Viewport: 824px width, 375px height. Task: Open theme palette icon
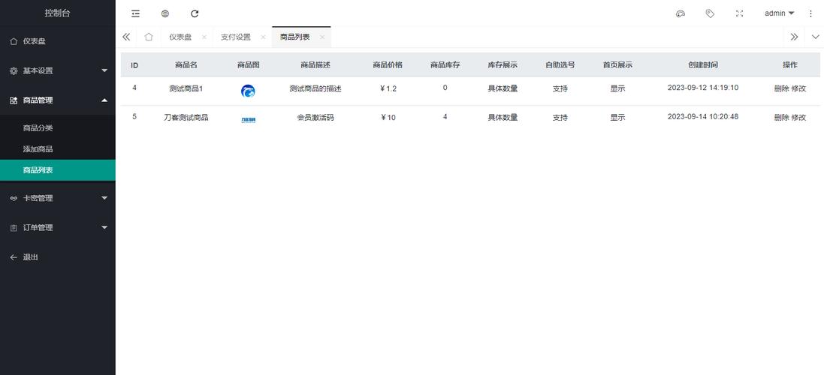tap(680, 13)
